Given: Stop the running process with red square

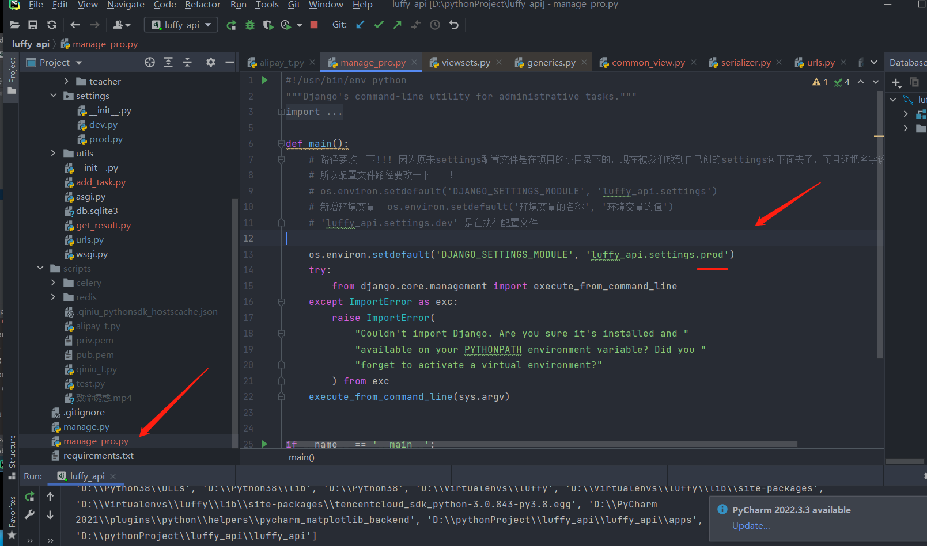Looking at the screenshot, I should [314, 25].
